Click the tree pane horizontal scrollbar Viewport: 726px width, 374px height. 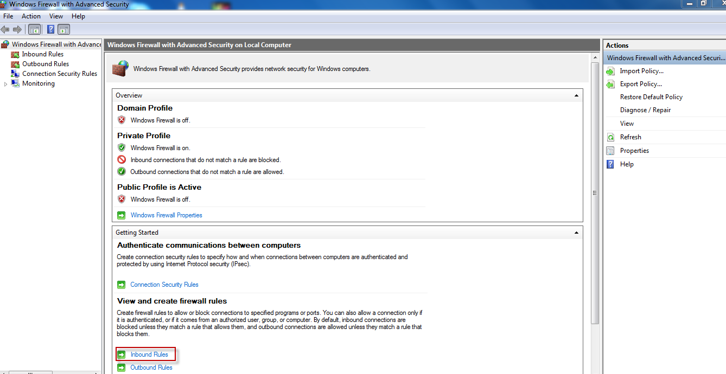[x=30, y=372]
